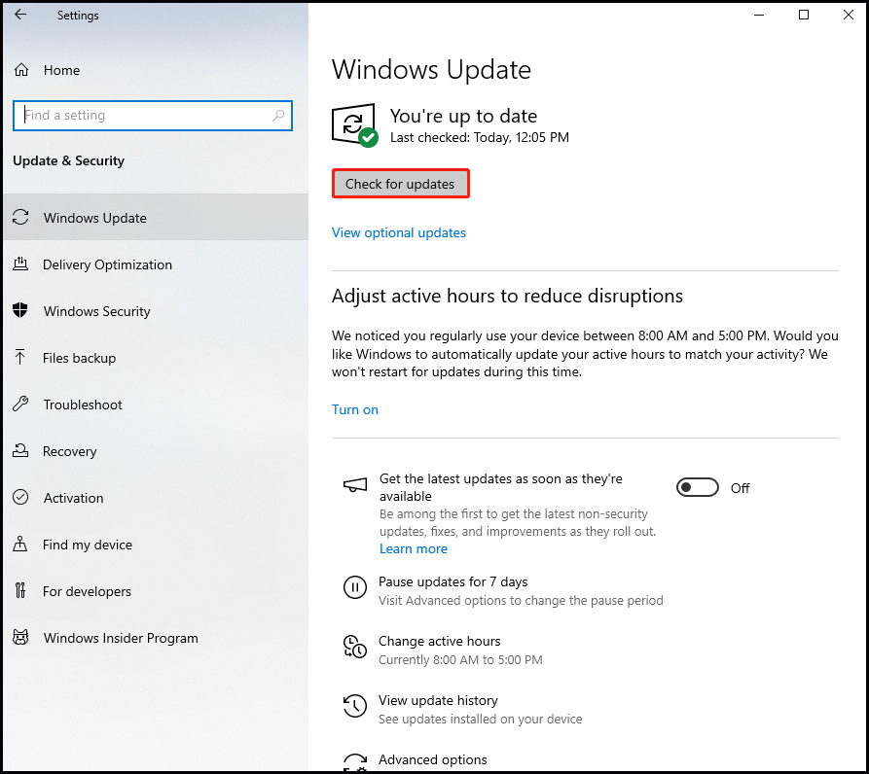Click the View update history clock icon
Image resolution: width=869 pixels, height=774 pixels.
[354, 705]
